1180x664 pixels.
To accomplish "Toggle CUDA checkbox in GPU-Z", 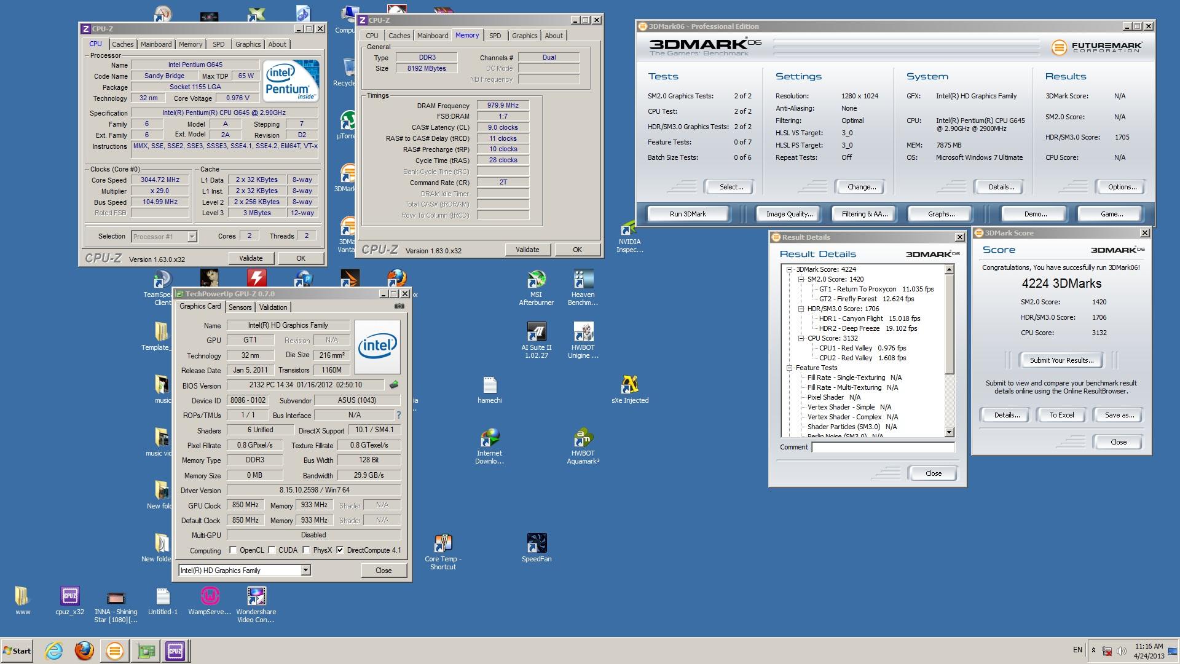I will coord(272,550).
